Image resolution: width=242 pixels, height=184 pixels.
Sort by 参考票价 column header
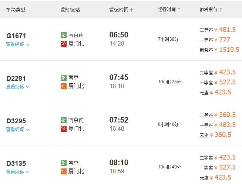[x=212, y=10]
